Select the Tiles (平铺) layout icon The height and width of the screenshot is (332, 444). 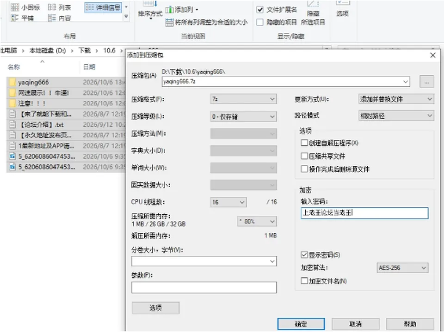[x=15, y=18]
